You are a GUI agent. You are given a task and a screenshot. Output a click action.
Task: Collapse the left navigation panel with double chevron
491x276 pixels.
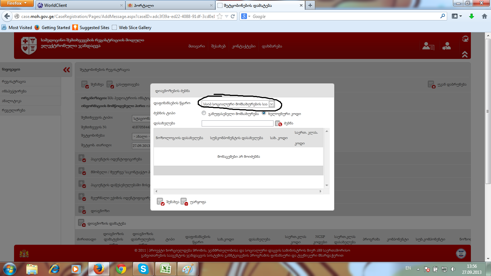[x=66, y=70]
